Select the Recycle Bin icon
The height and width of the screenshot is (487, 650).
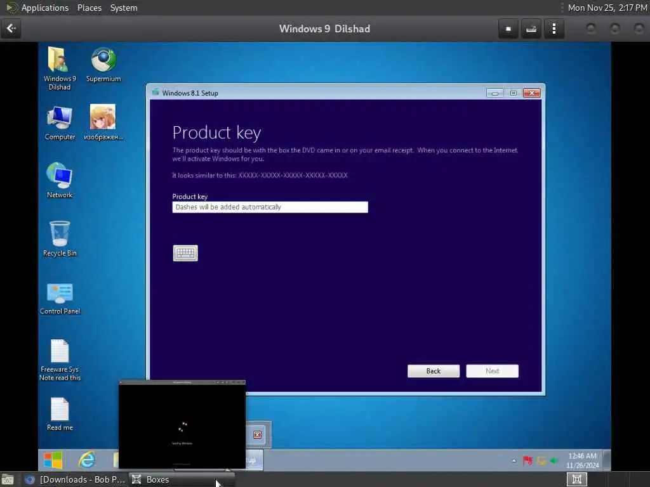tap(60, 239)
